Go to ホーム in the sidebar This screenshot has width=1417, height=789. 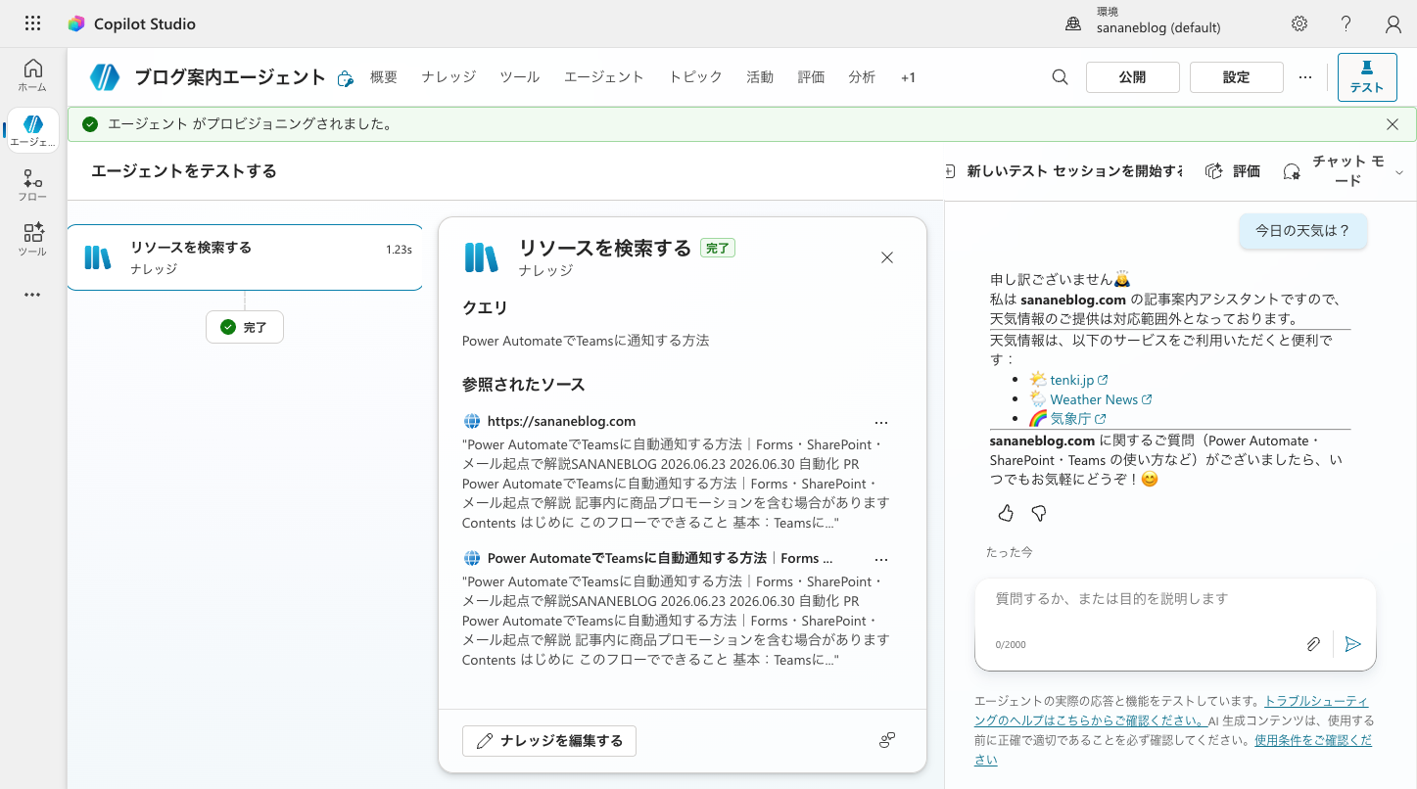(32, 75)
